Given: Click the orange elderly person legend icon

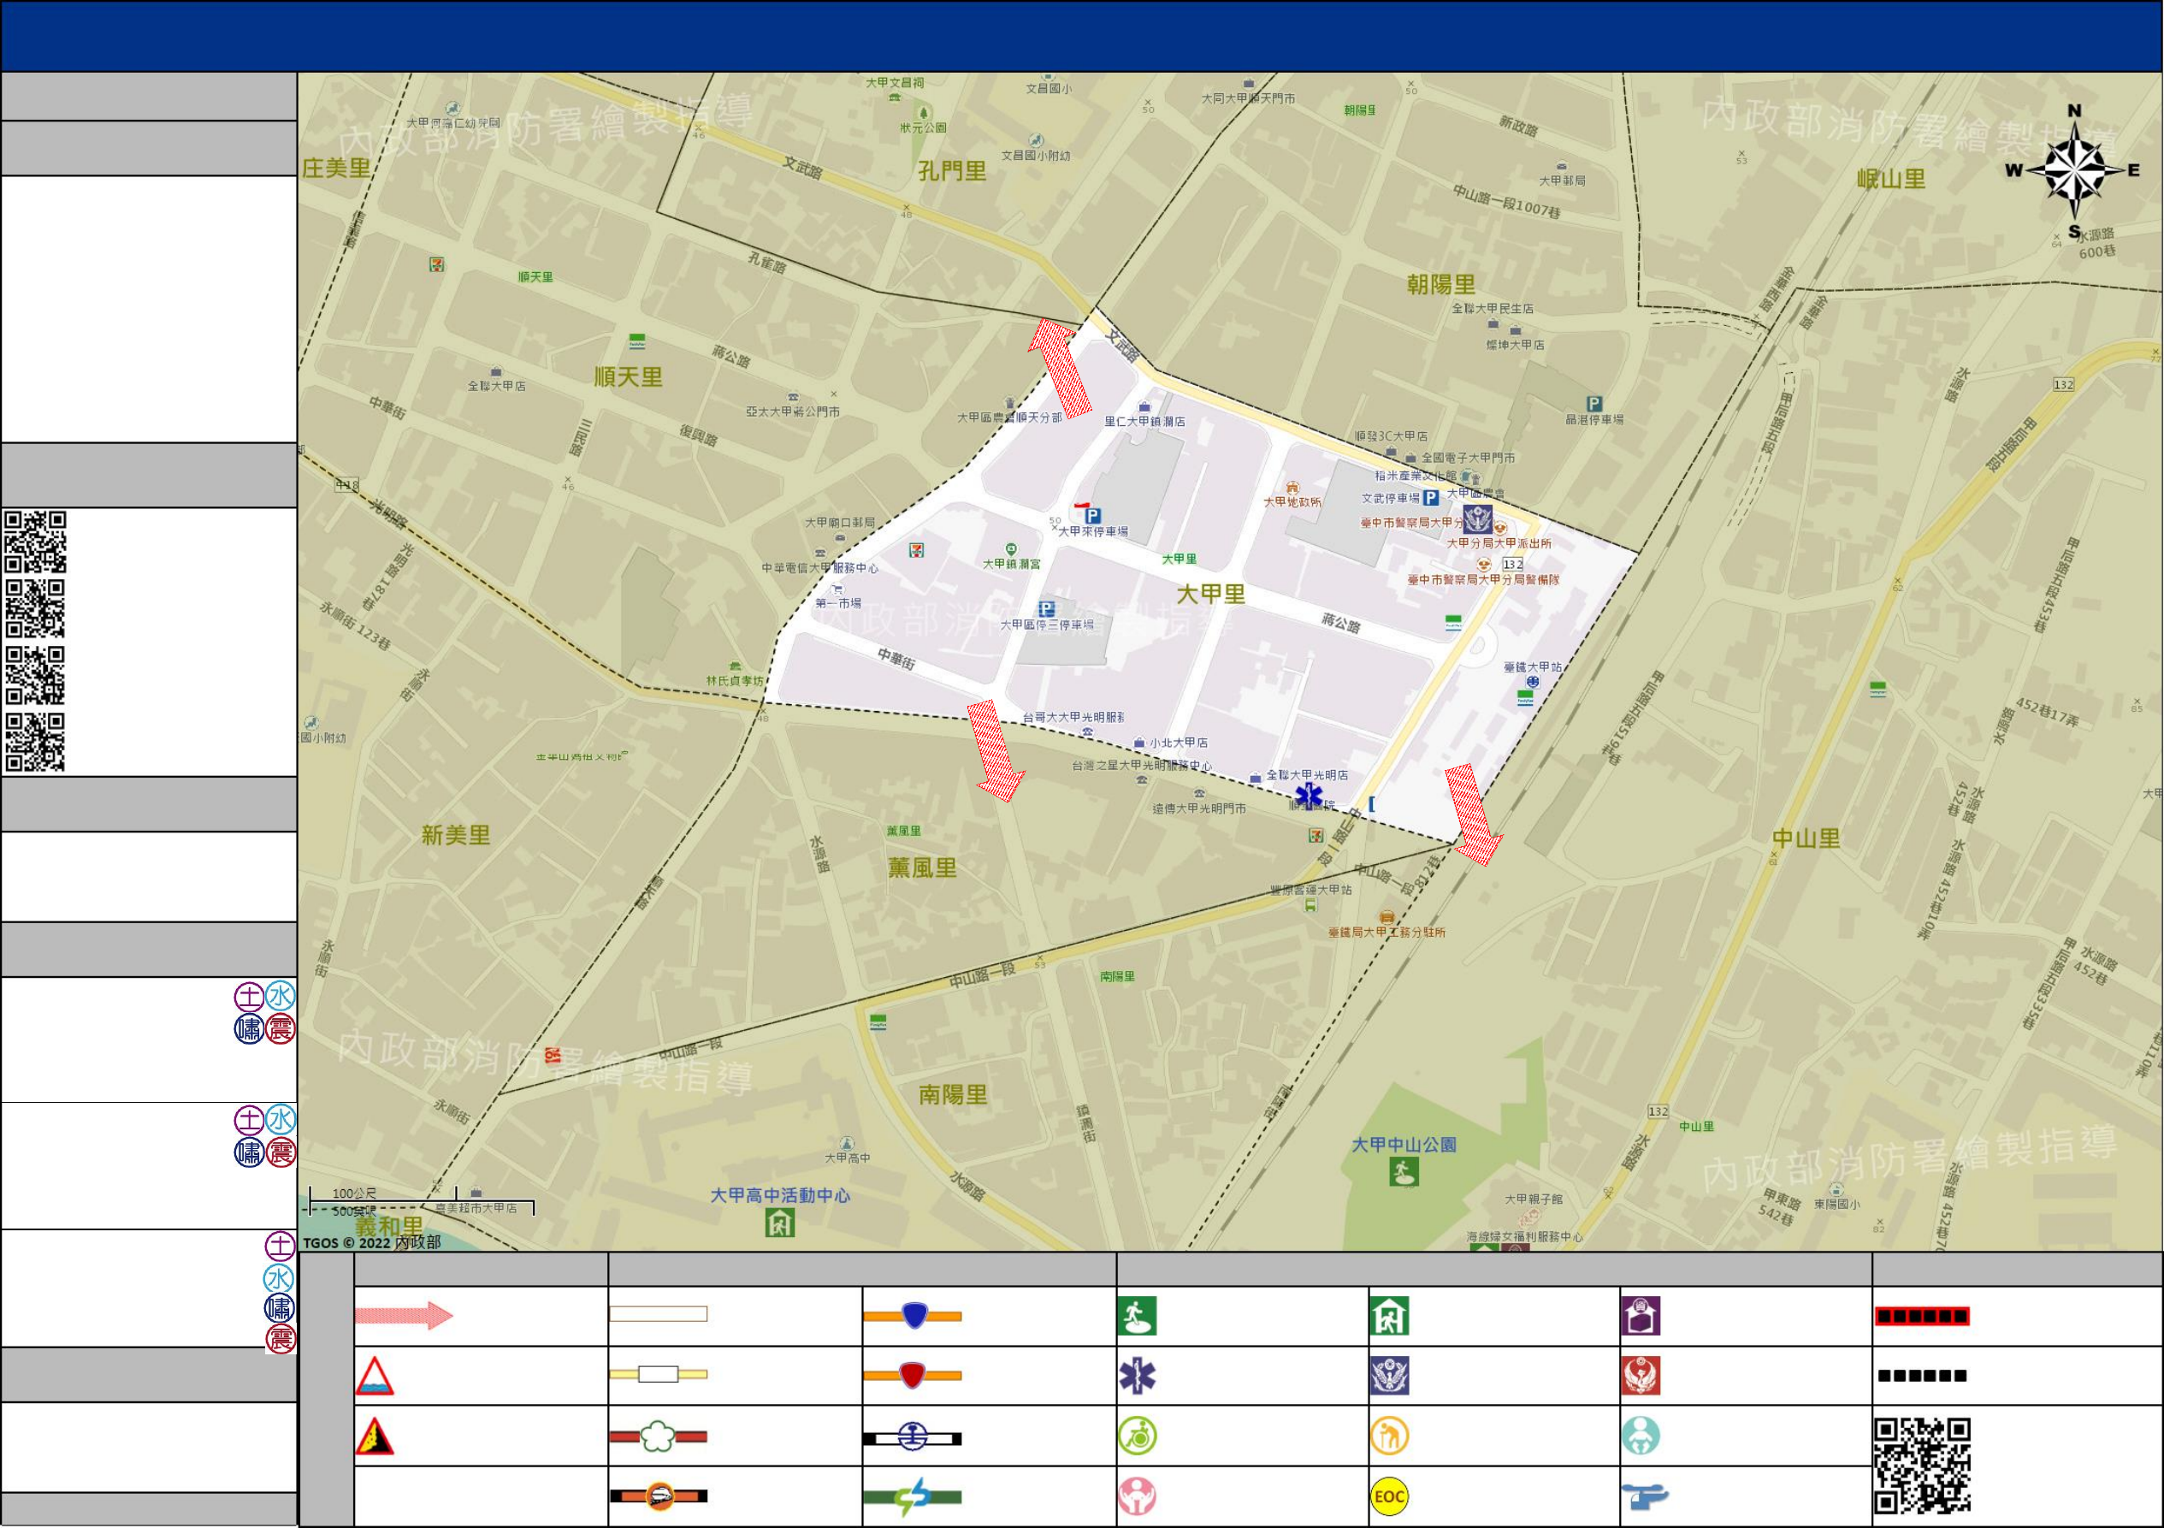Looking at the screenshot, I should [1389, 1436].
